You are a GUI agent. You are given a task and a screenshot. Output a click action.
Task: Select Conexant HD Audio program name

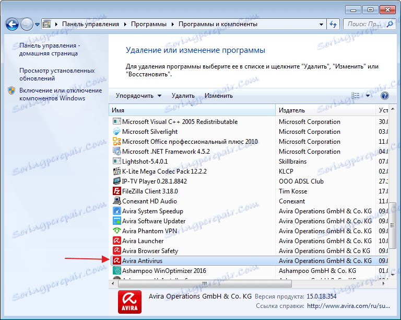tap(149, 201)
